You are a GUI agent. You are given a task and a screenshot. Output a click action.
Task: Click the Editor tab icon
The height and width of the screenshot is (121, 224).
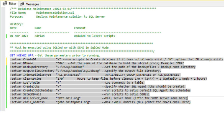(5, 4)
